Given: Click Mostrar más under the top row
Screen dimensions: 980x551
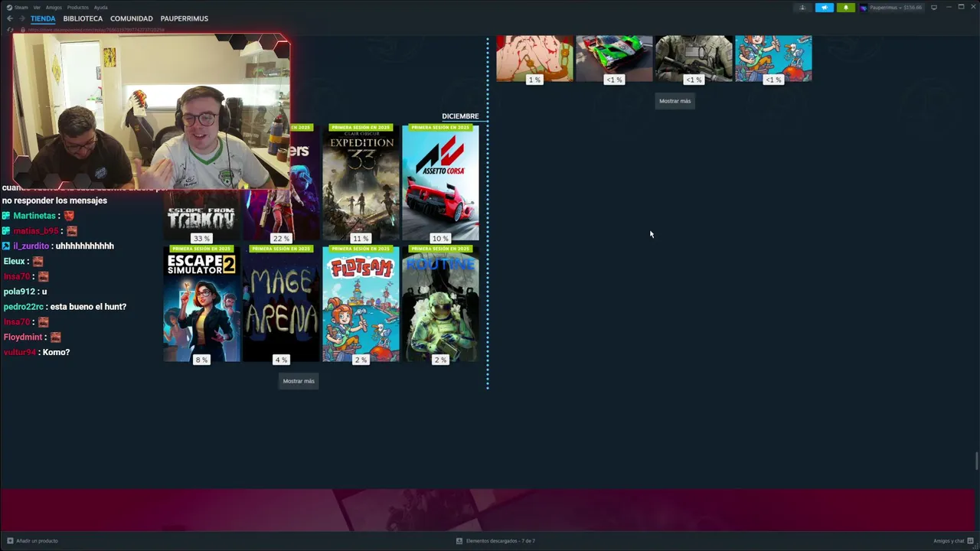Looking at the screenshot, I should pyautogui.click(x=675, y=101).
